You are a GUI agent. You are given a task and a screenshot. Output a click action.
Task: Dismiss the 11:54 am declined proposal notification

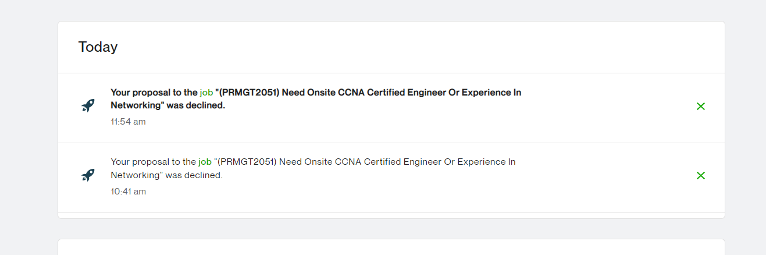pyautogui.click(x=701, y=106)
